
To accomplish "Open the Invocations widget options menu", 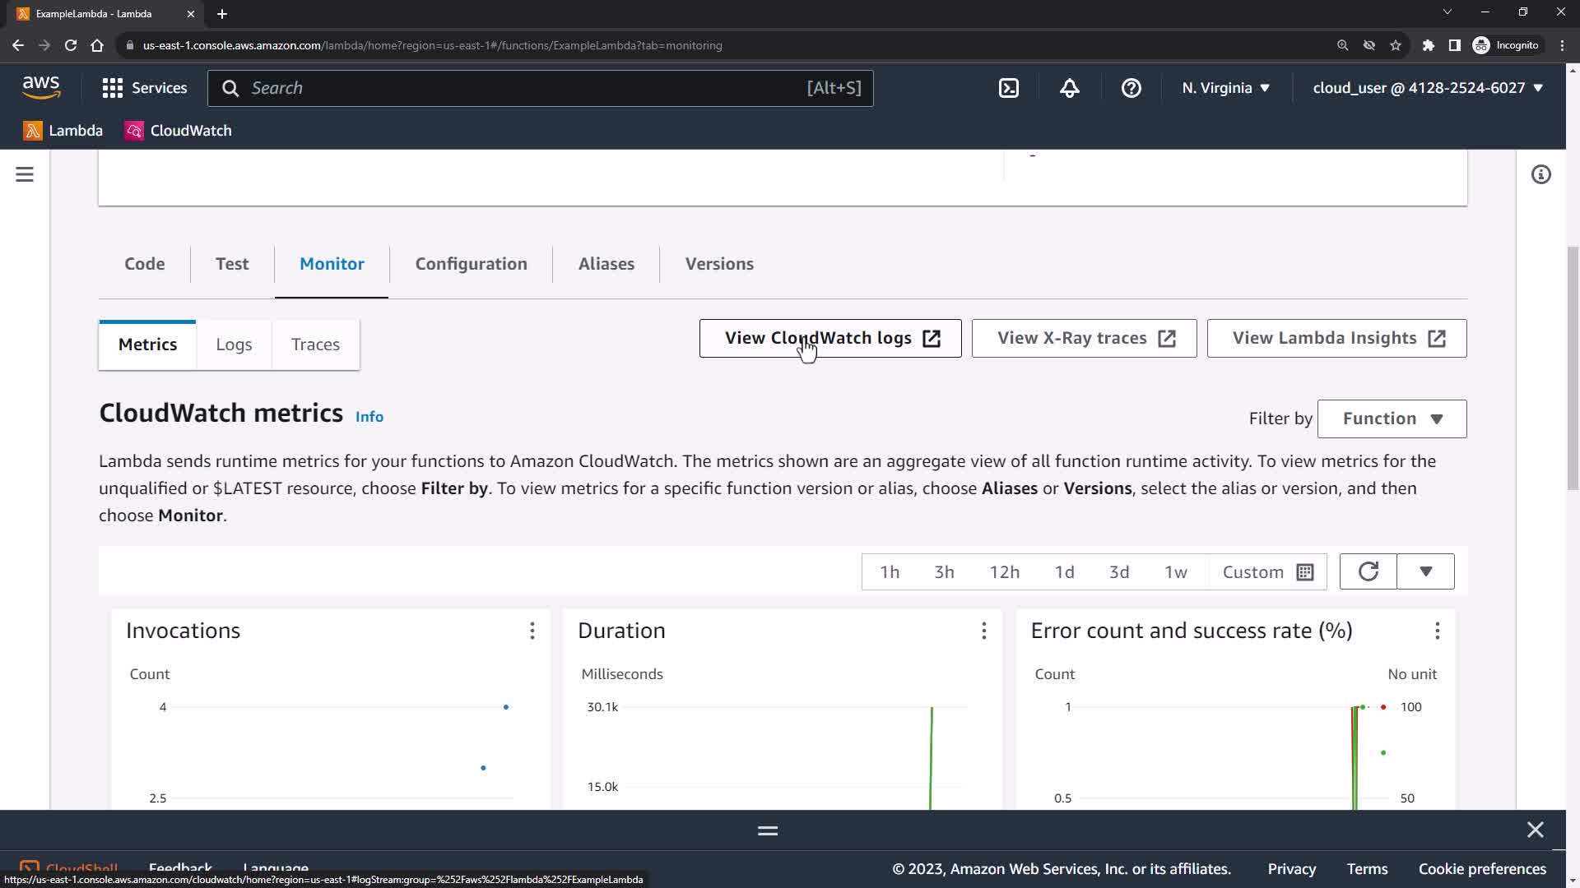I will coord(532,631).
